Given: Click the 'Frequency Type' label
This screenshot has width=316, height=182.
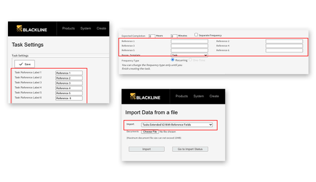Looking at the screenshot, I should (x=130, y=61).
